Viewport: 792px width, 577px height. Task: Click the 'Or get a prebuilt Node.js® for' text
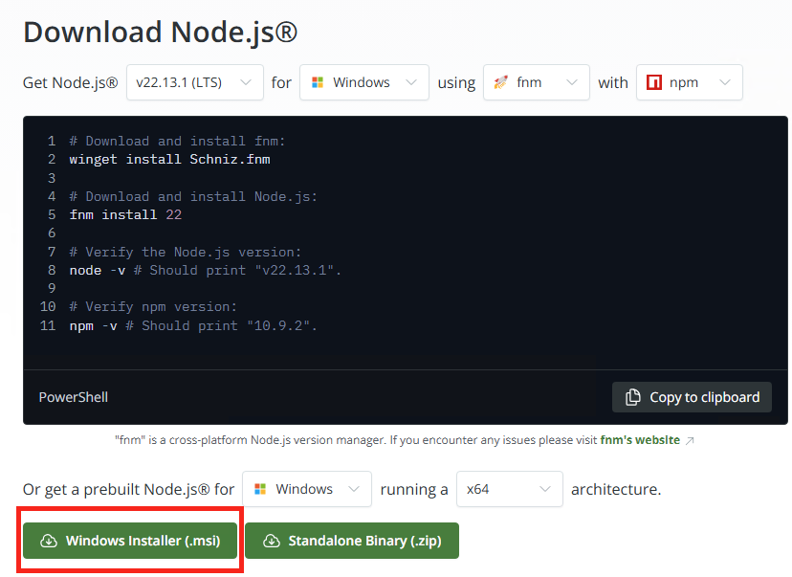[x=129, y=489]
